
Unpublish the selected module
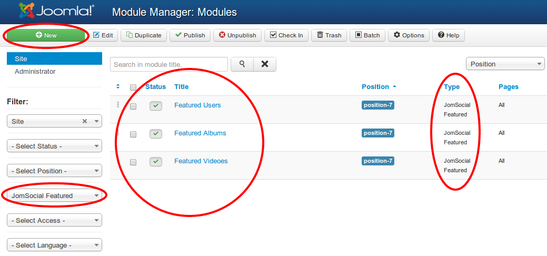(237, 35)
